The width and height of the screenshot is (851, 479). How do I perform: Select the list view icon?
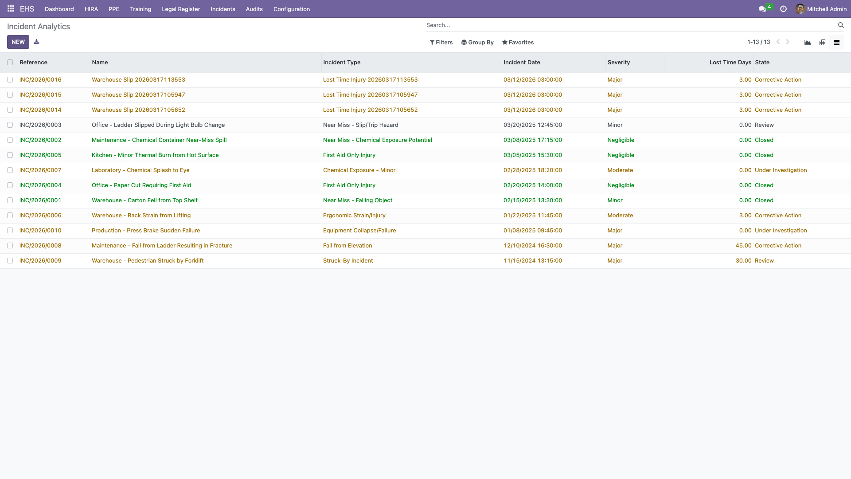tap(837, 42)
